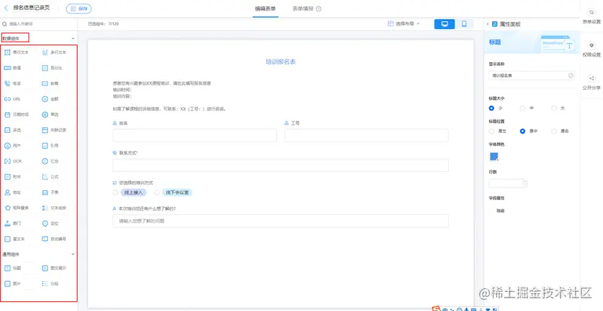Open the 选择布局 layout dropdown
The width and height of the screenshot is (603, 311).
click(404, 24)
